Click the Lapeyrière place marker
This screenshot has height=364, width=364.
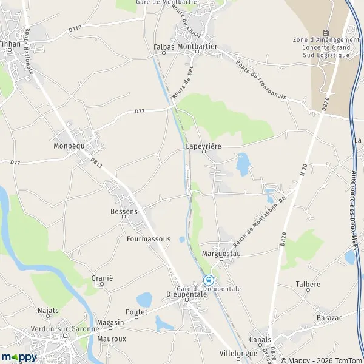[204, 152]
